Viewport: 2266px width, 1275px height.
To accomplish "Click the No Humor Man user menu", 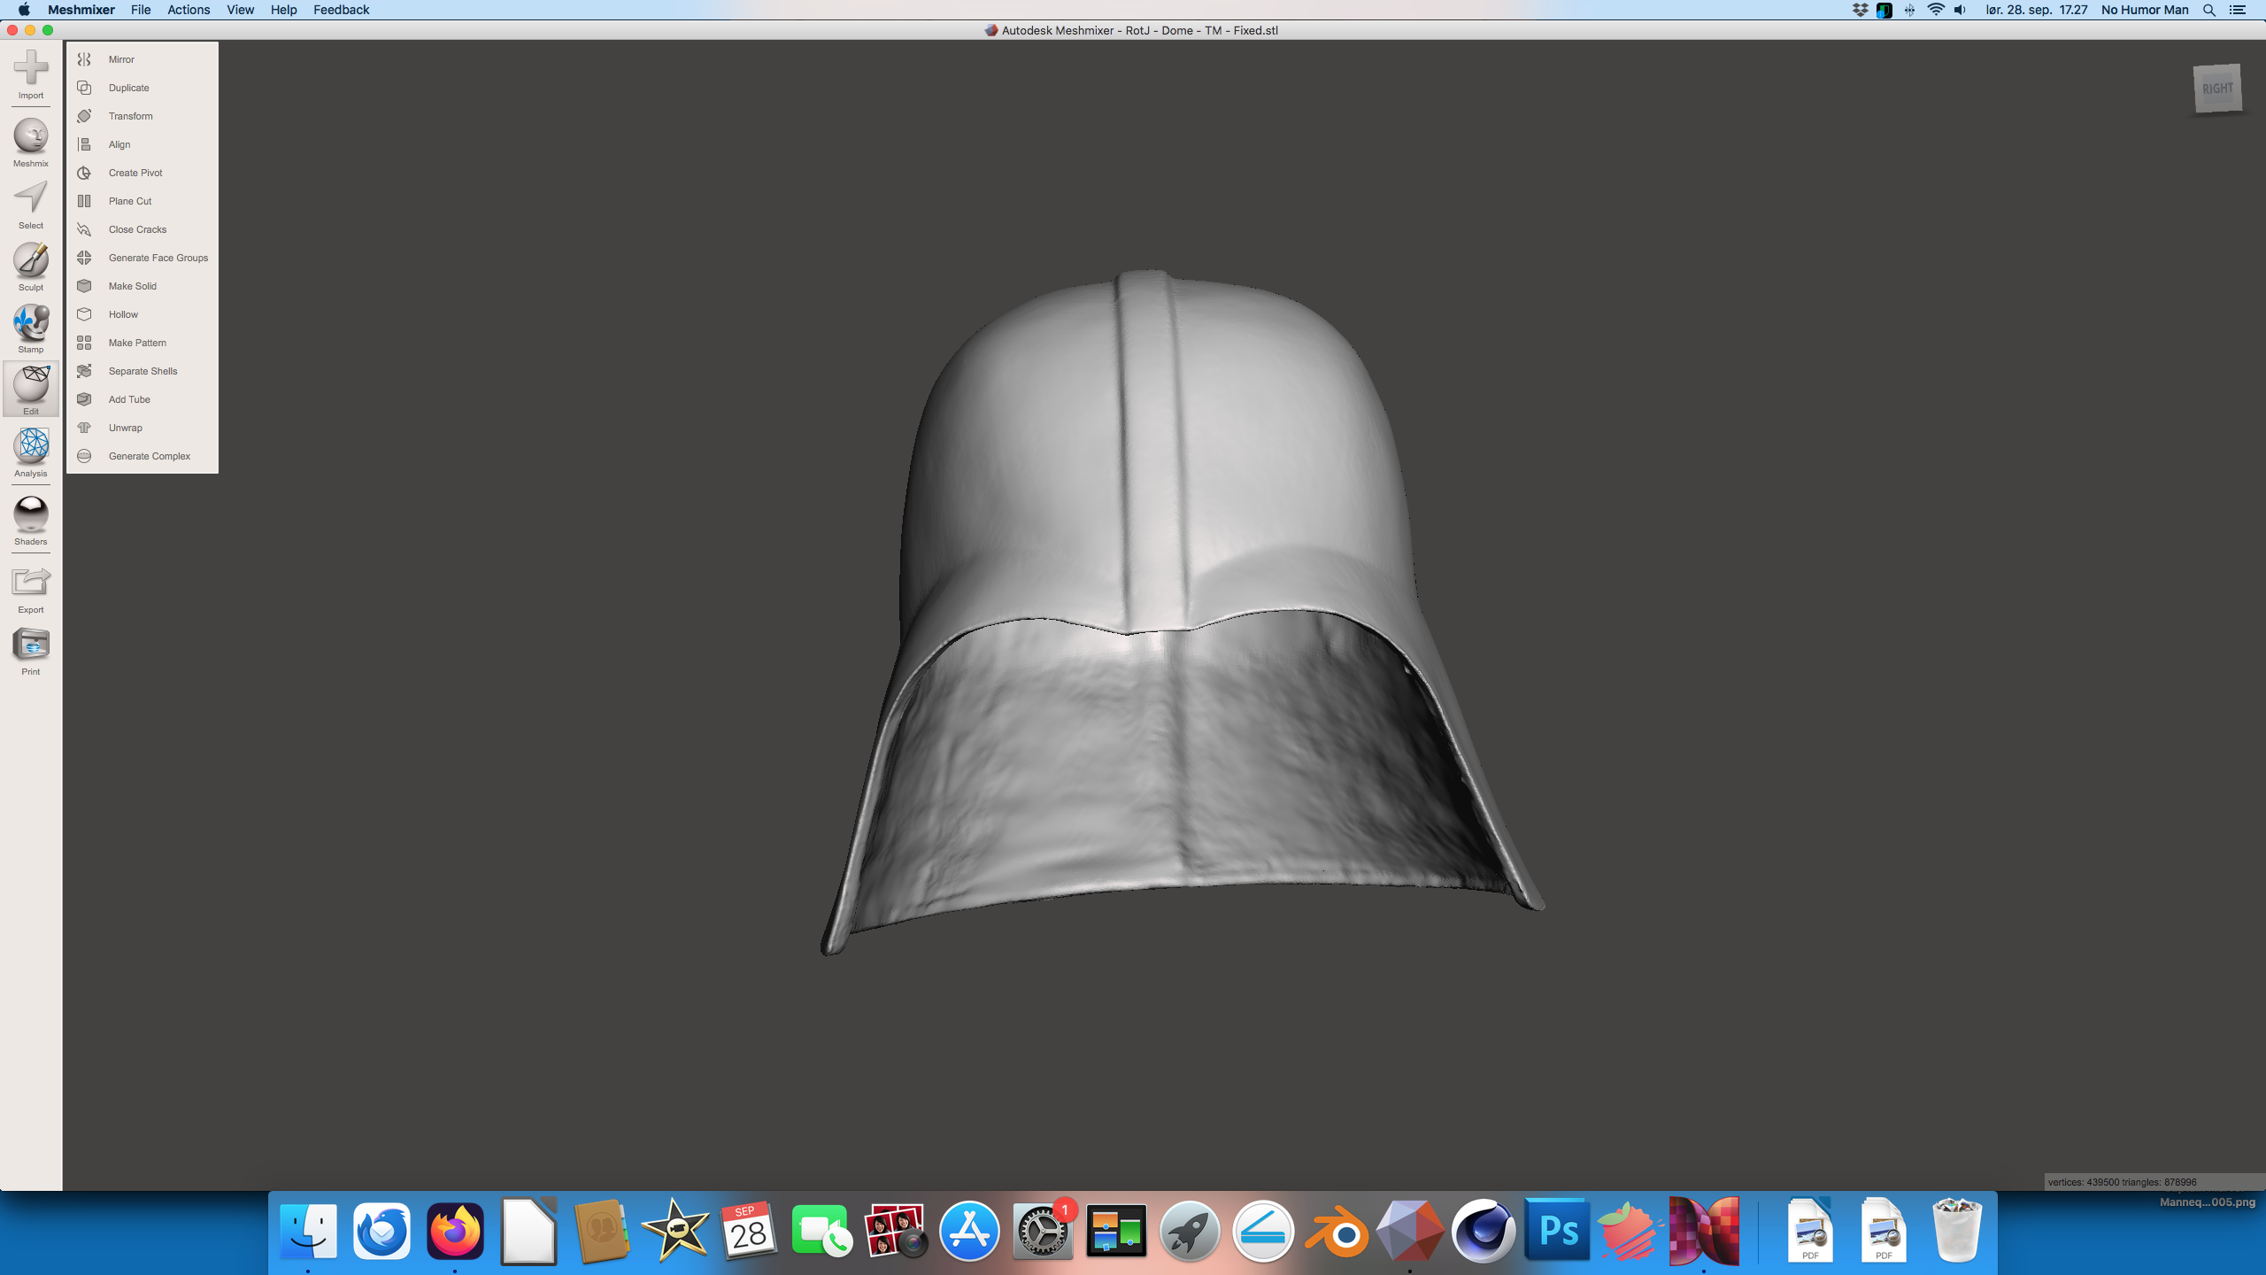I will pyautogui.click(x=2145, y=10).
